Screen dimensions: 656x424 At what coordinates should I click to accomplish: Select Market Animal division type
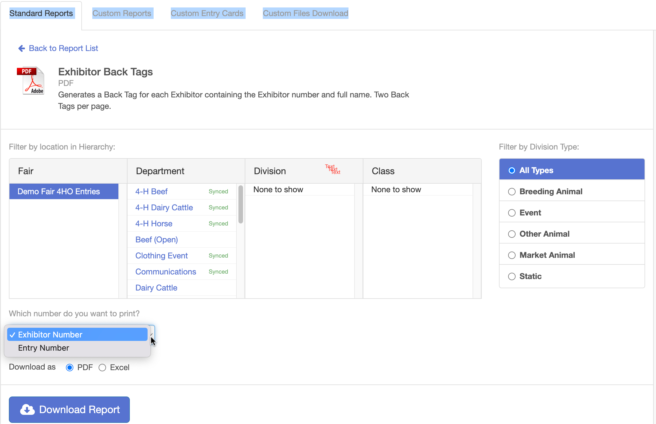512,255
